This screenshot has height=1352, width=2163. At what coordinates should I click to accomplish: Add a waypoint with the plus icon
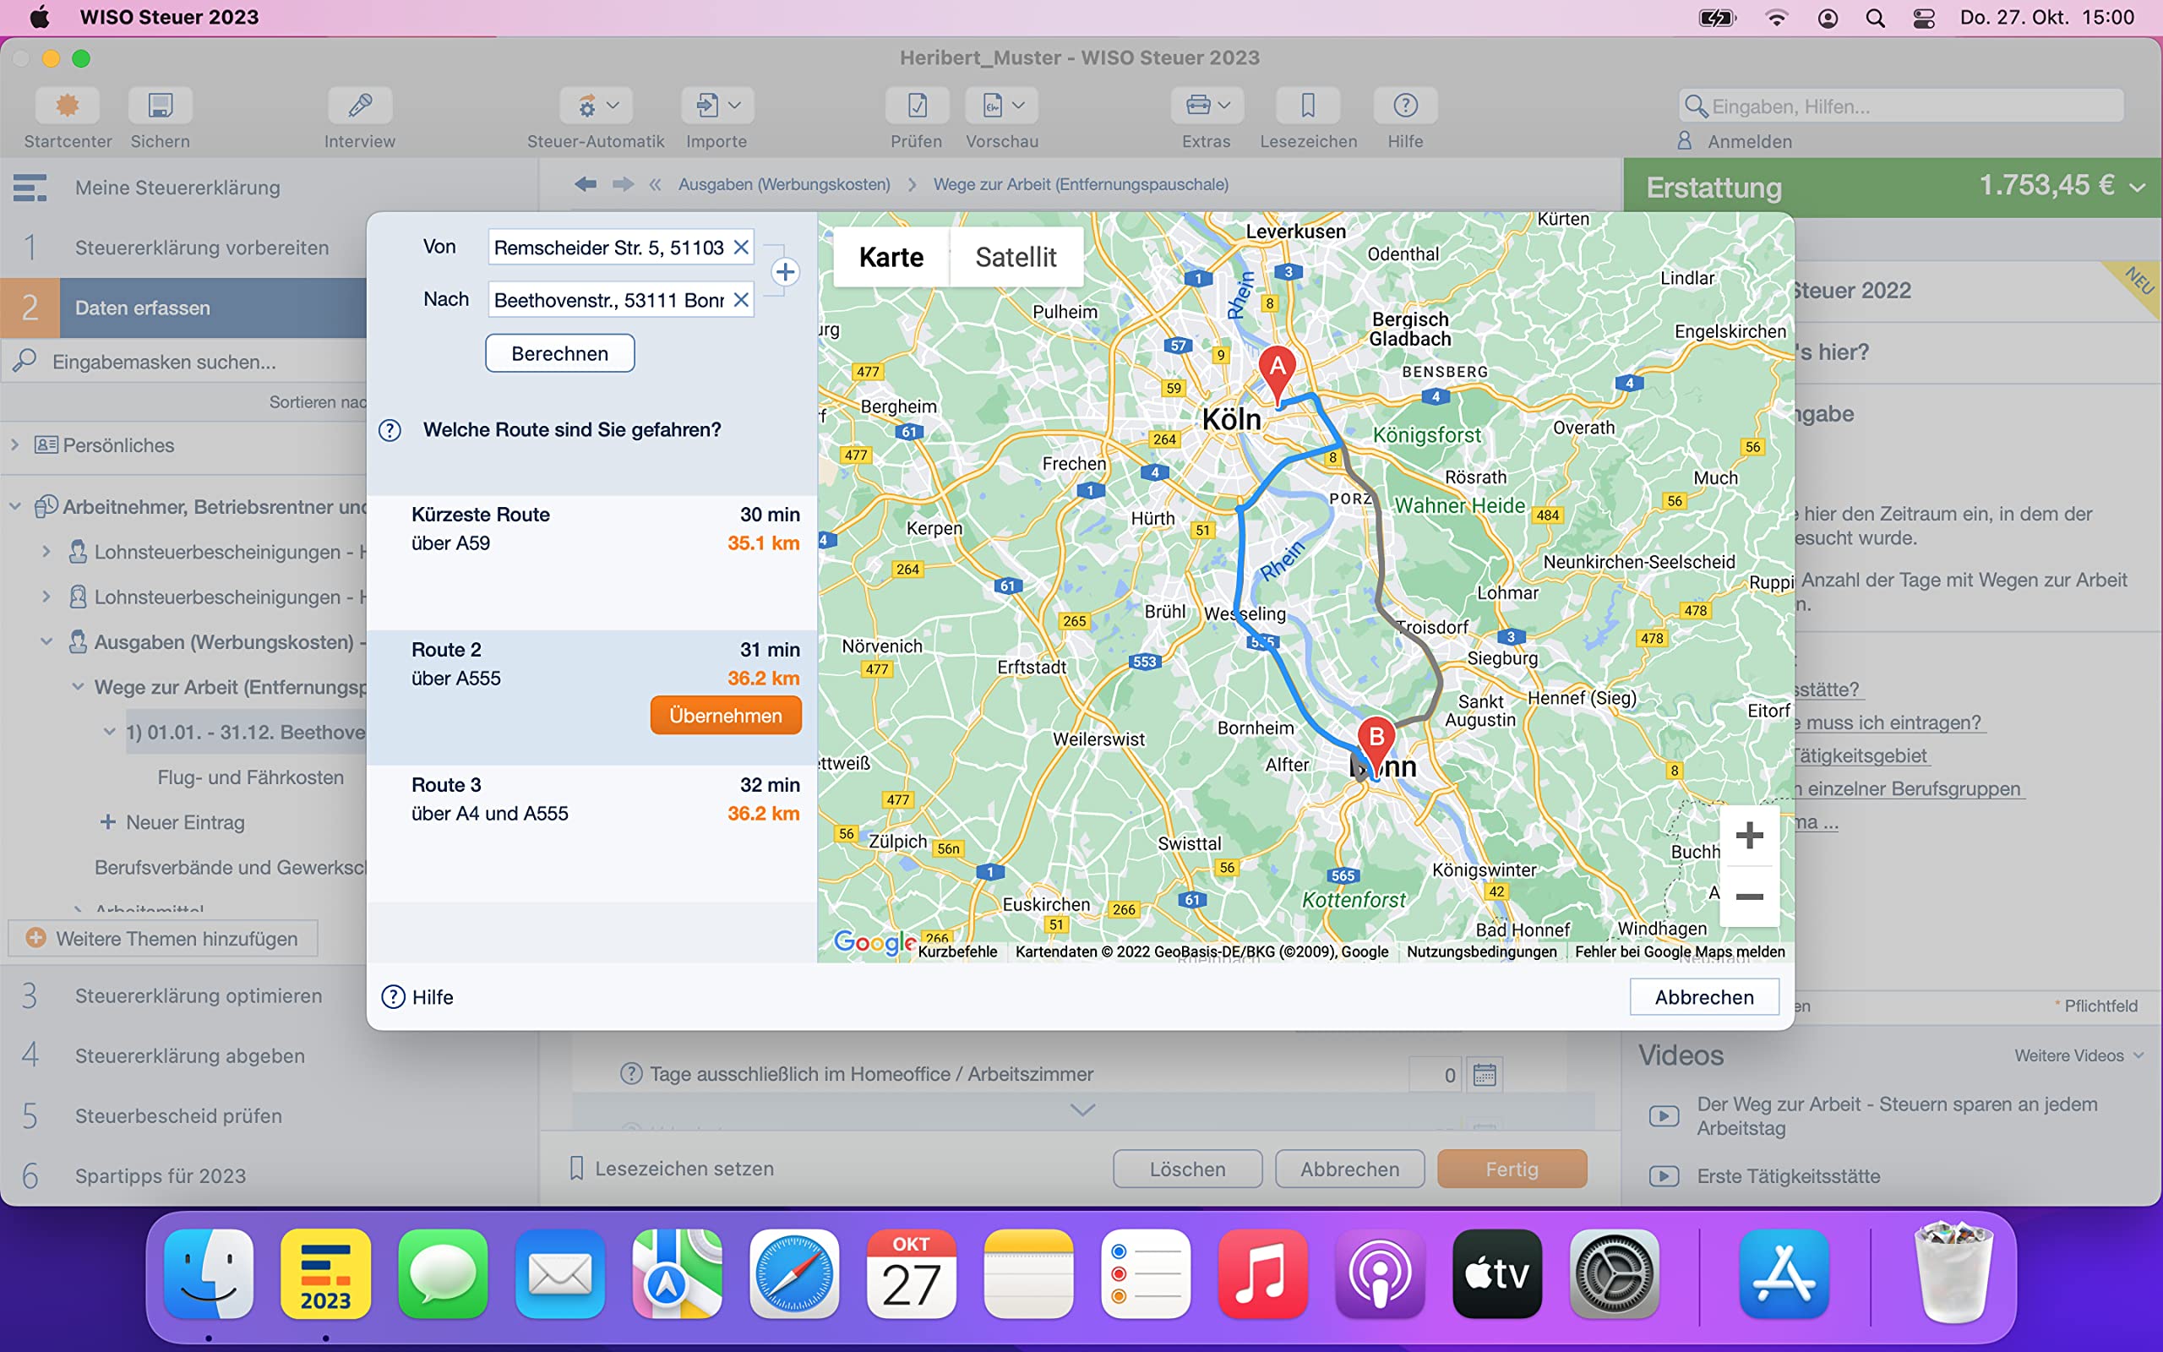pyautogui.click(x=785, y=272)
